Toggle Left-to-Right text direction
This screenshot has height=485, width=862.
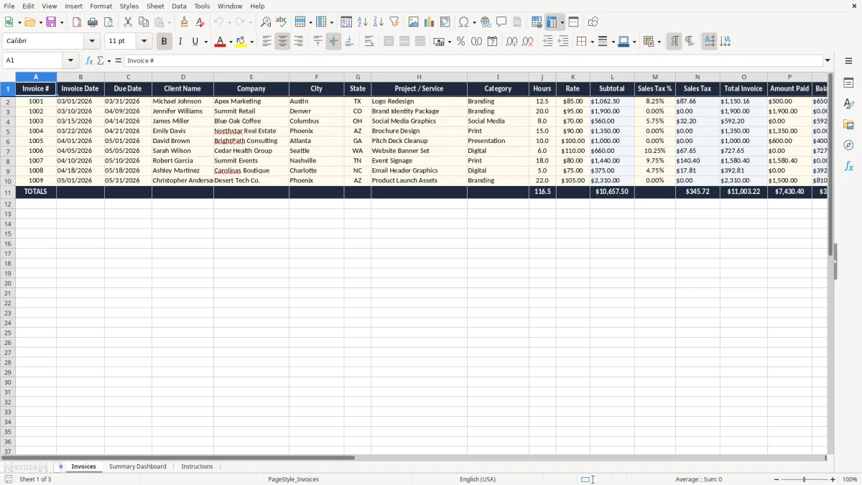click(x=674, y=42)
